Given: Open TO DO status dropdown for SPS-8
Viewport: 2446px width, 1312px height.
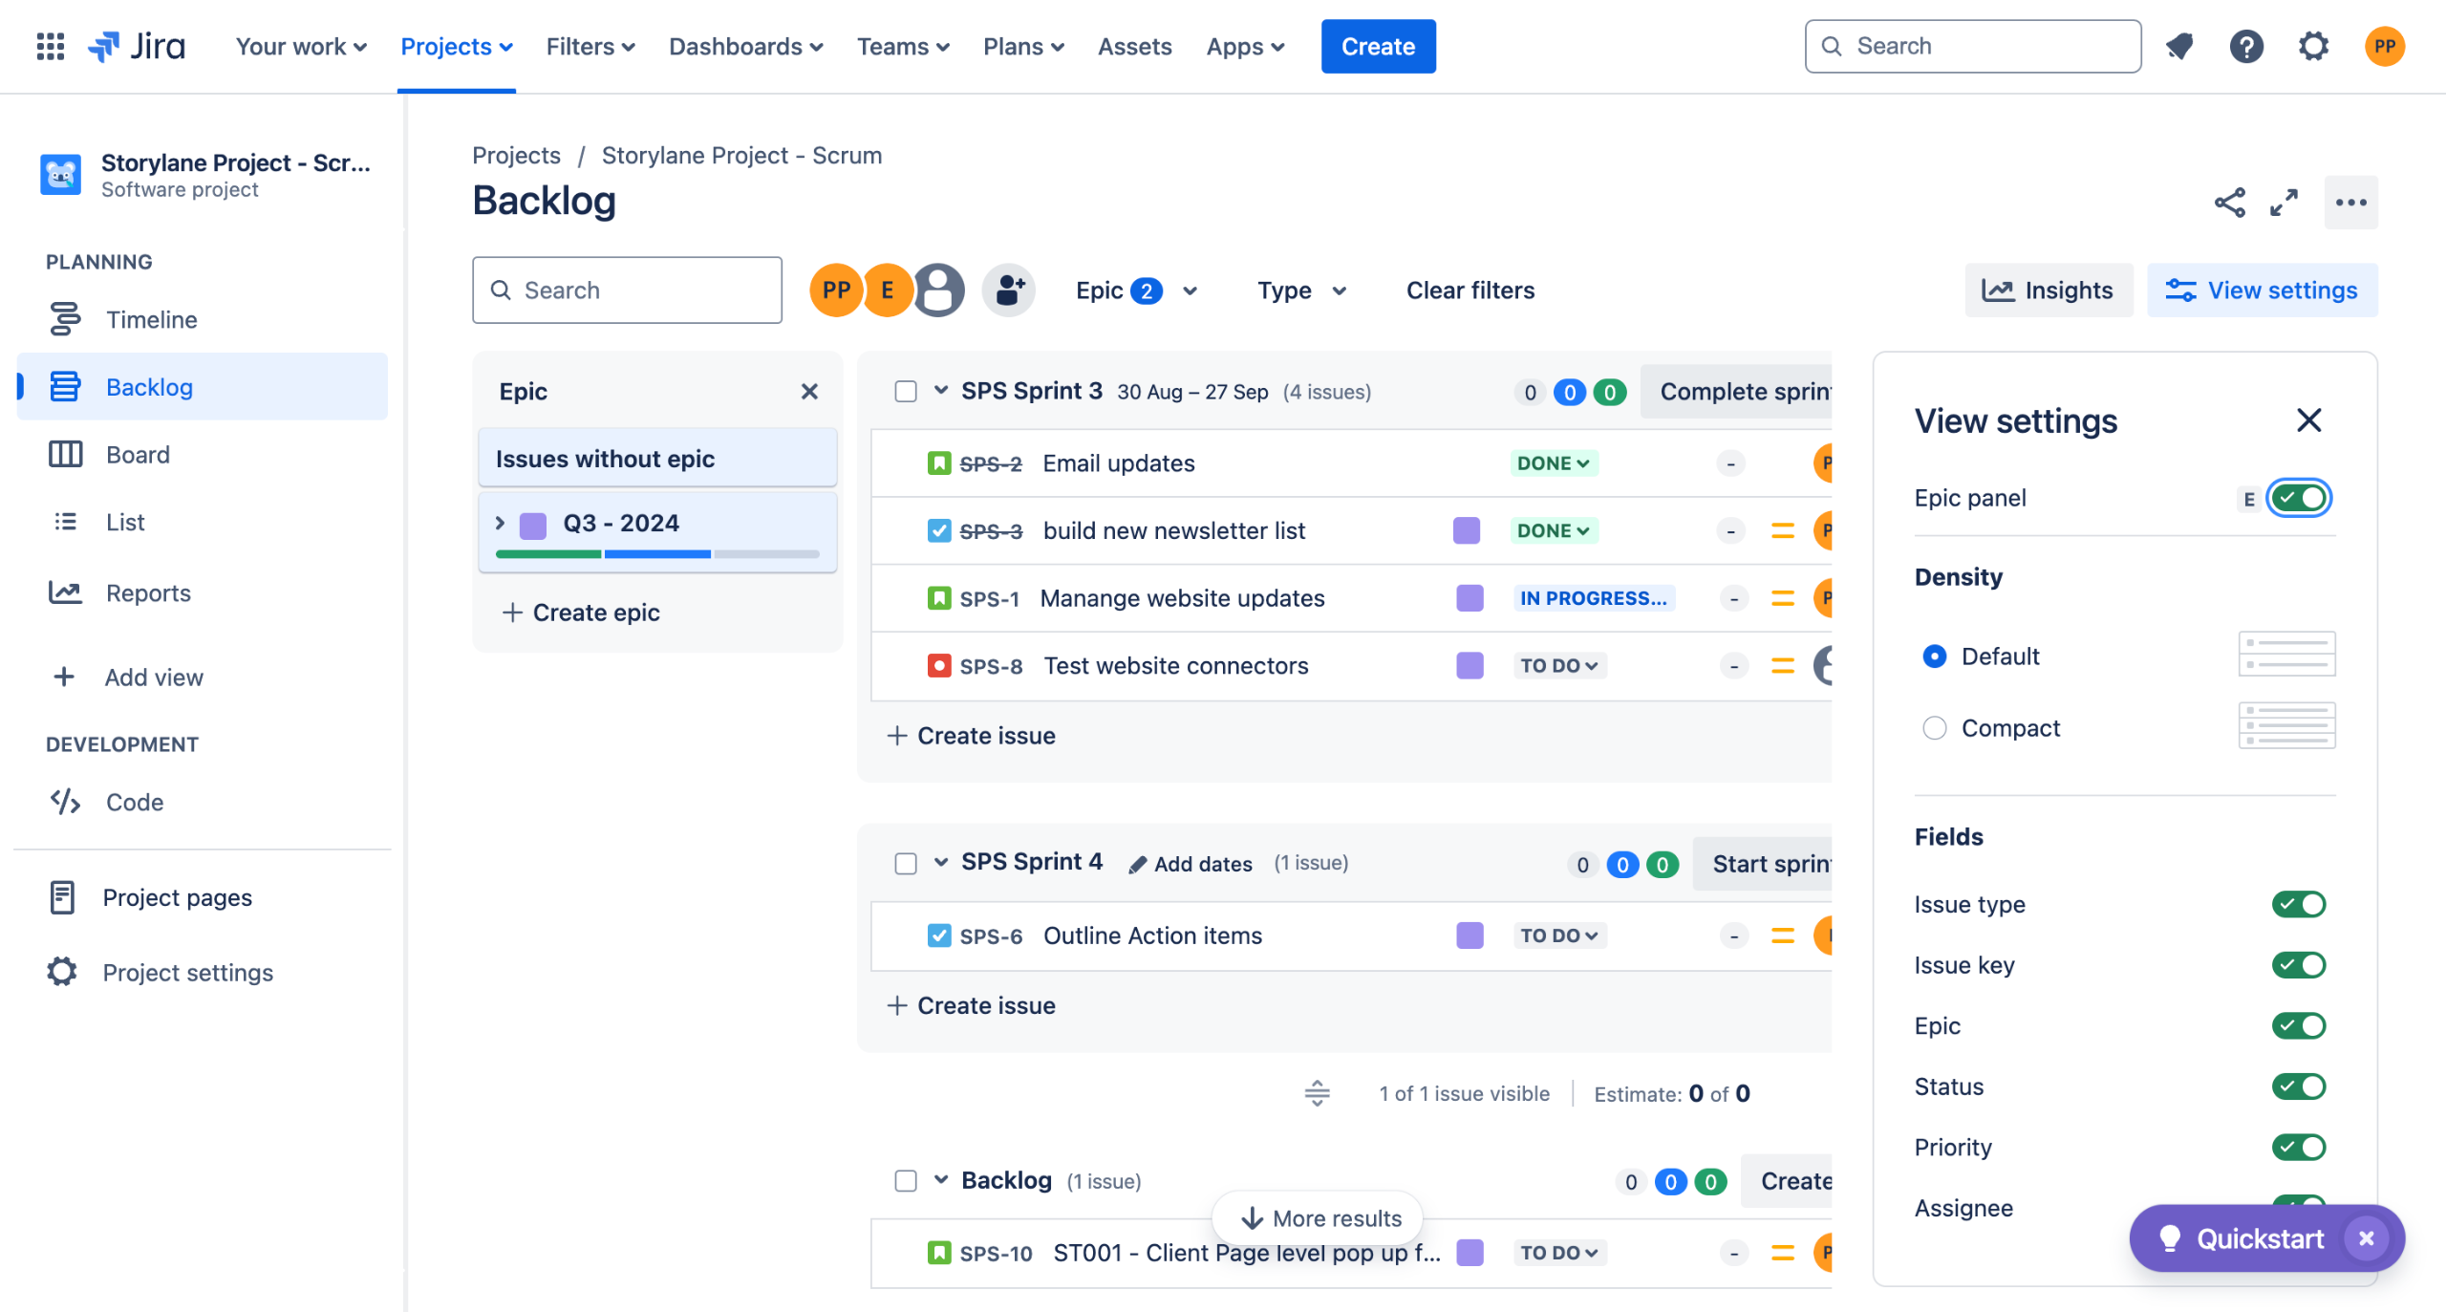Looking at the screenshot, I should 1558,666.
